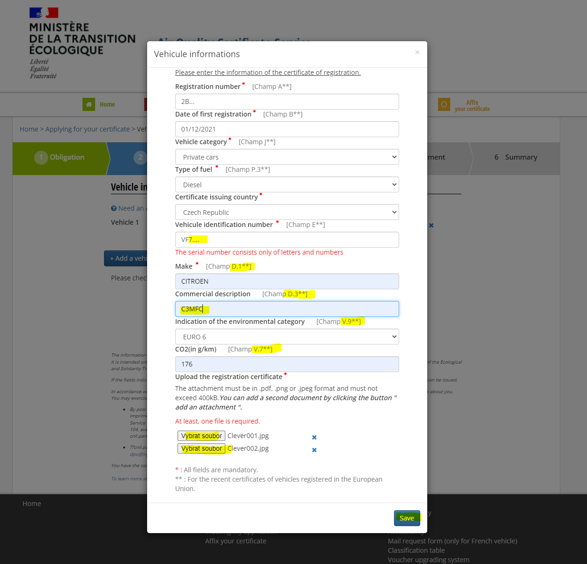Switch to the Summary step
The image size is (587, 564).
coord(515,157)
